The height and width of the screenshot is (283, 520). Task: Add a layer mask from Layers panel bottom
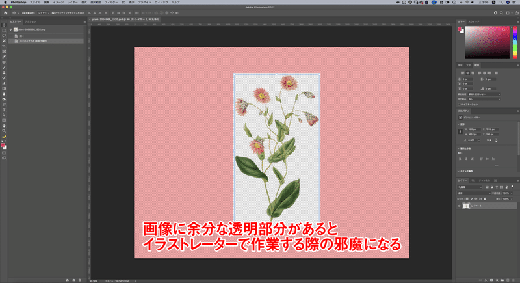click(491, 280)
